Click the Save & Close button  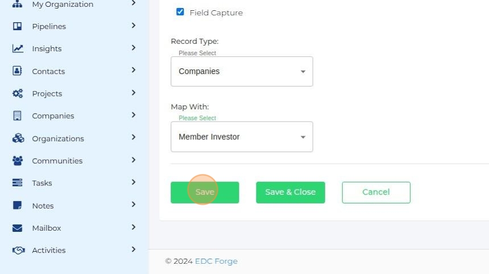[290, 192]
